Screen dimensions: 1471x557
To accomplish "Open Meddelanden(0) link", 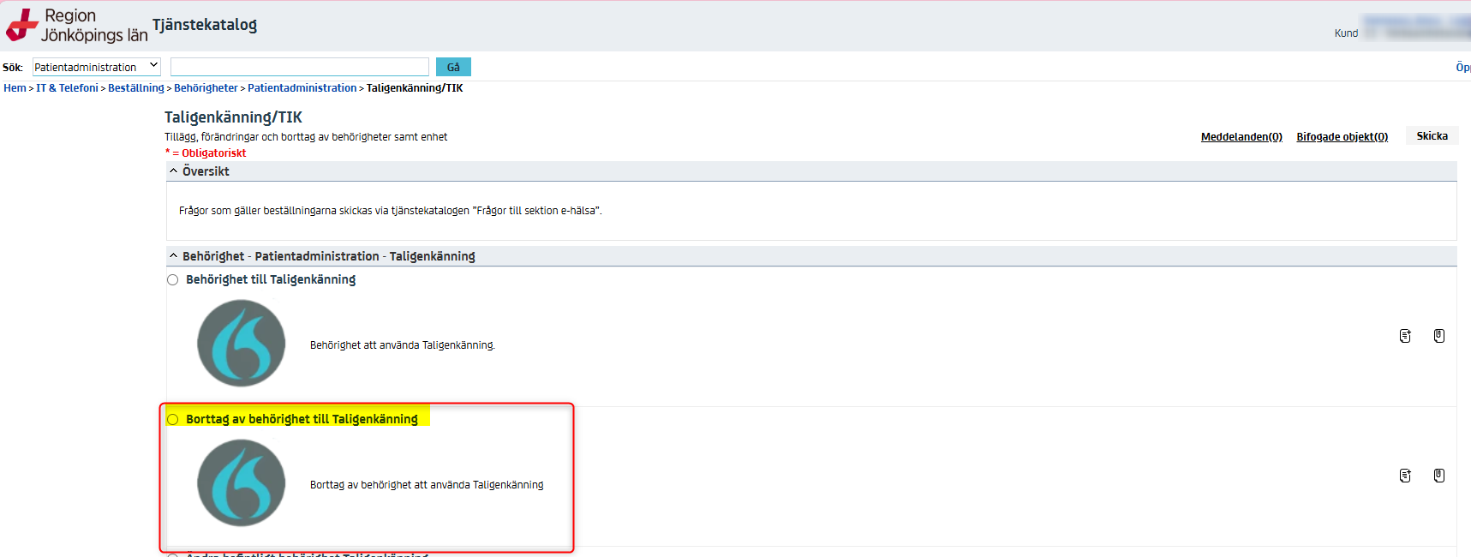I will [1241, 137].
